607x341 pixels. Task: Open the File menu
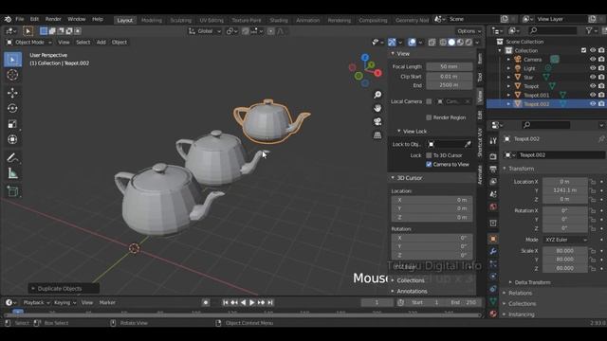point(20,19)
